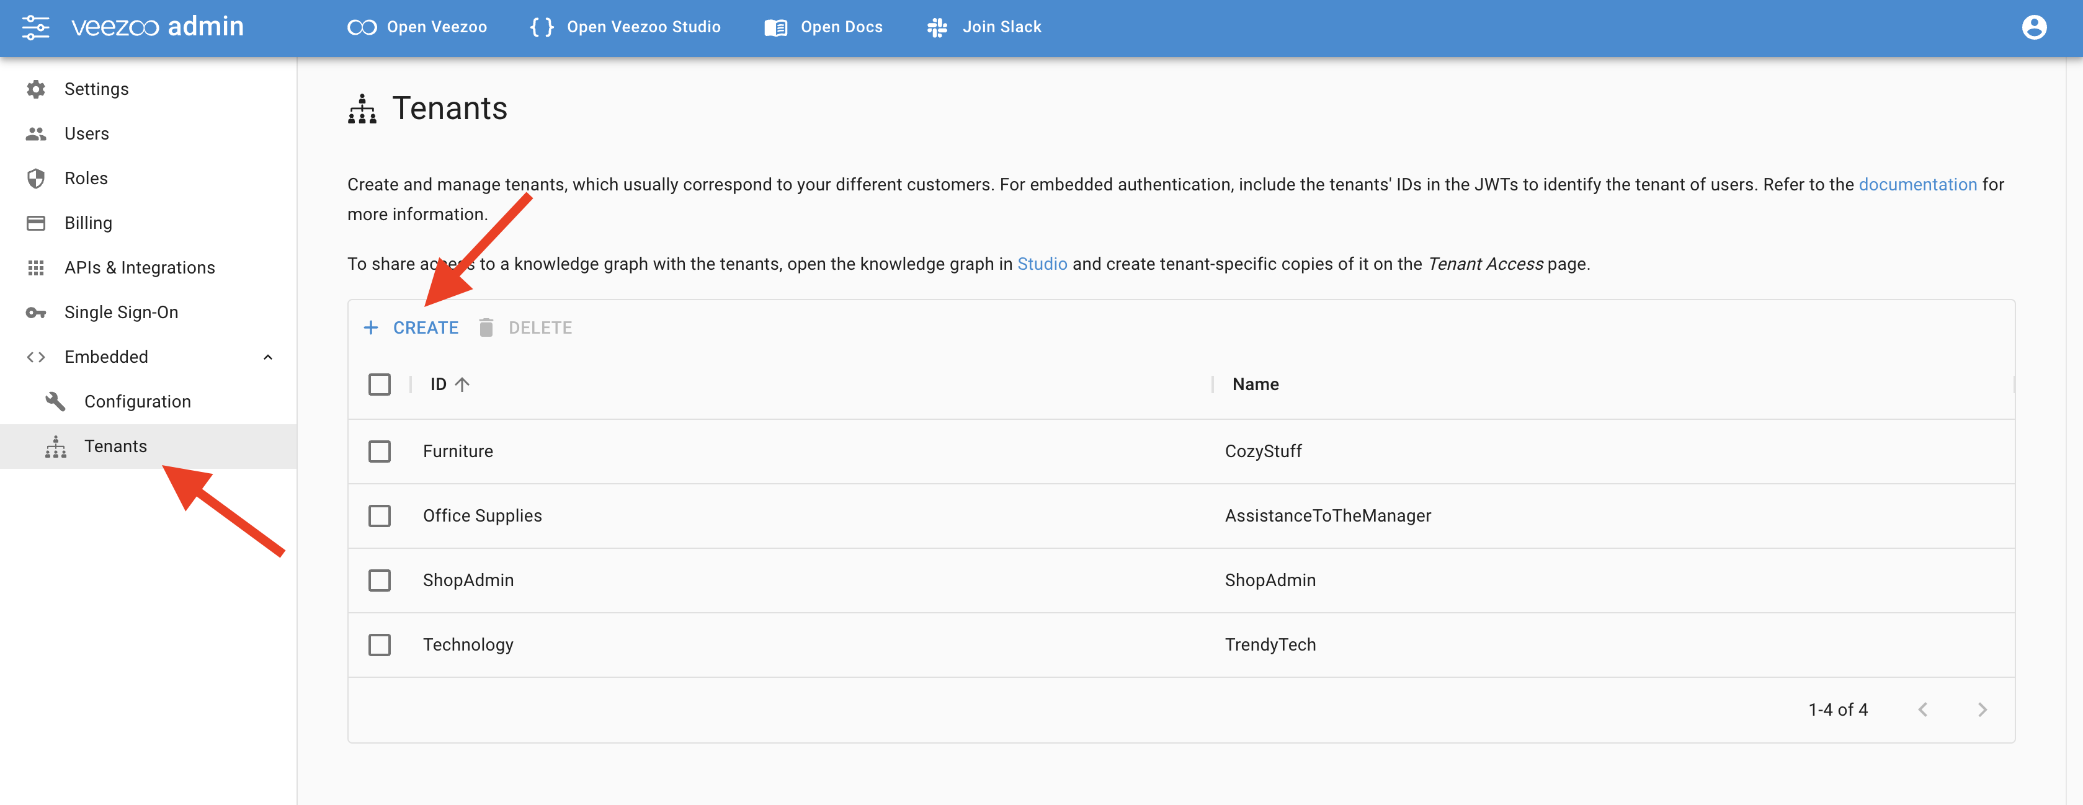The height and width of the screenshot is (805, 2083).
Task: Click Open Docs in the top bar
Action: coord(823,27)
